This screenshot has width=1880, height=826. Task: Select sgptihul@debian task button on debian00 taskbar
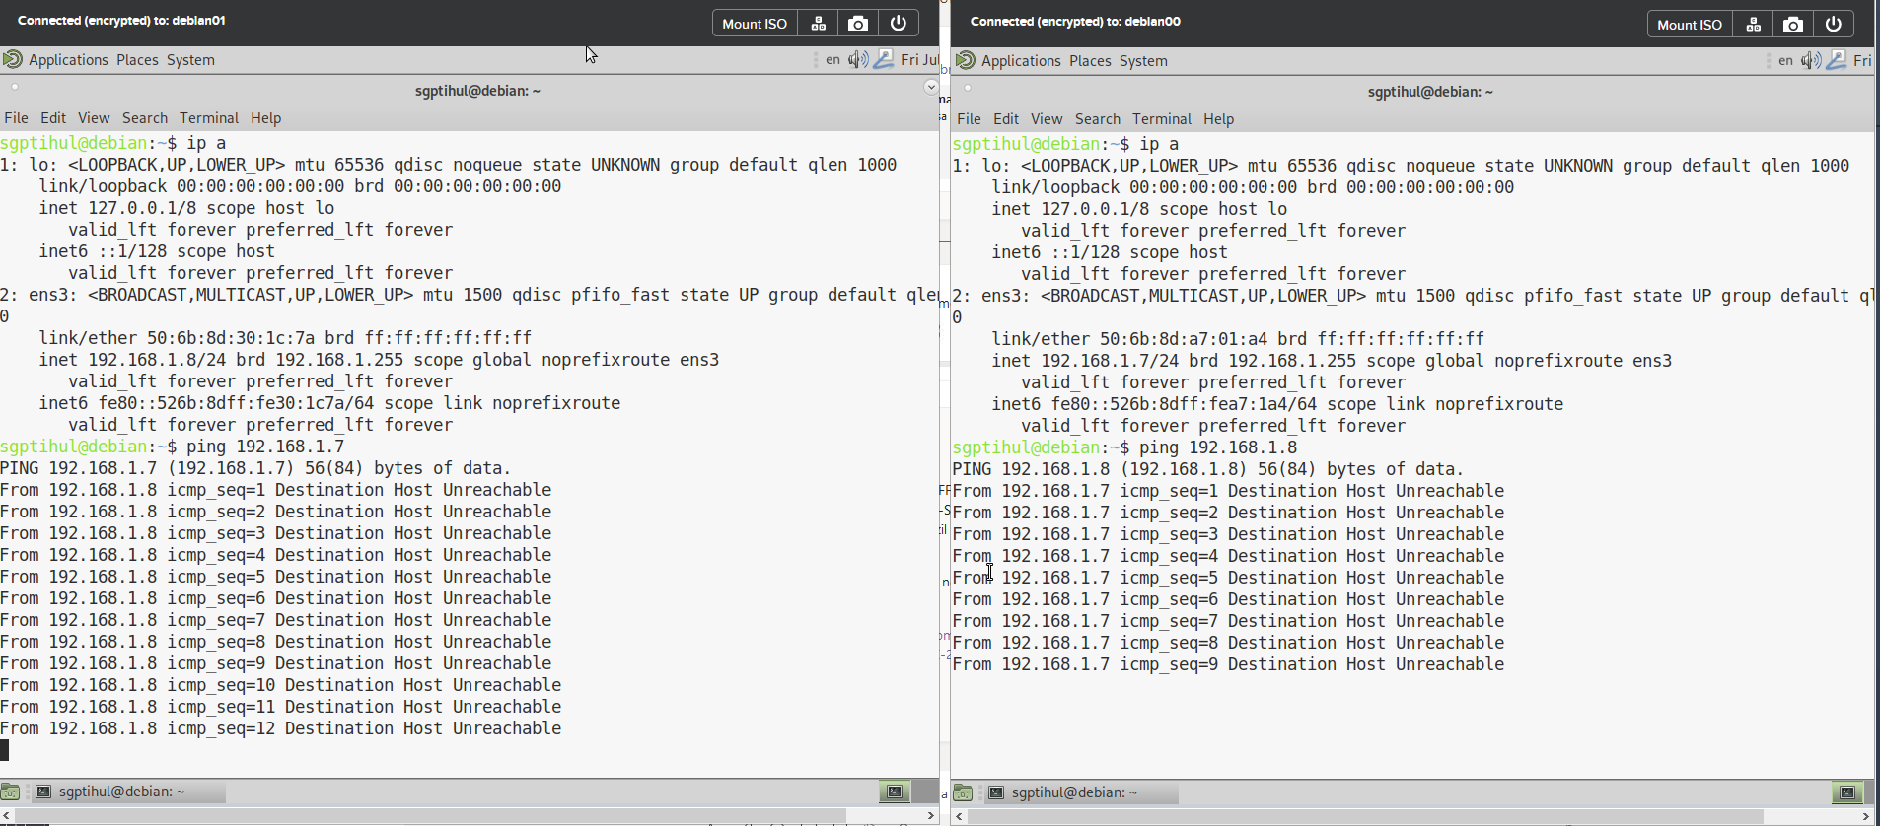(1081, 792)
